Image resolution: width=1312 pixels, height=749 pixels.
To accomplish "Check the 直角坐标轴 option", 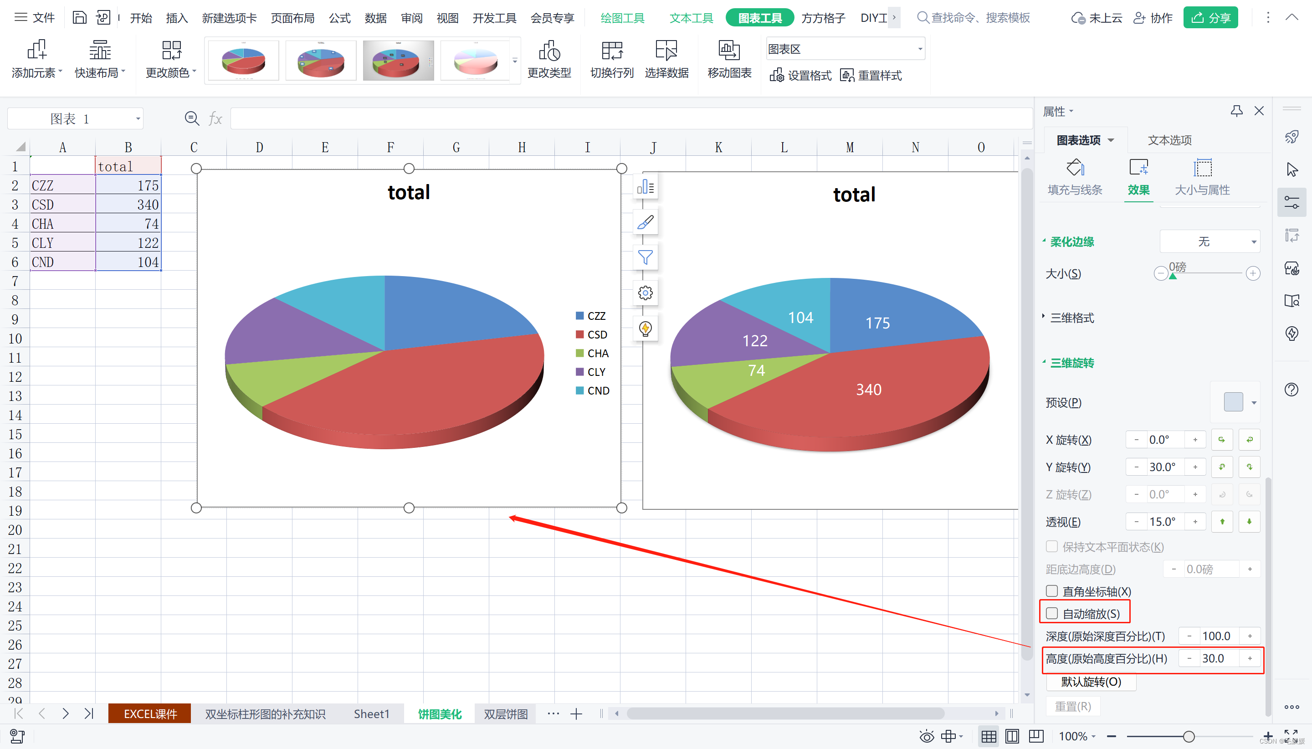I will click(1052, 591).
